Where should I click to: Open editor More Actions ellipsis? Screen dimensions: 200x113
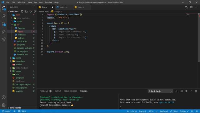tap(196, 7)
